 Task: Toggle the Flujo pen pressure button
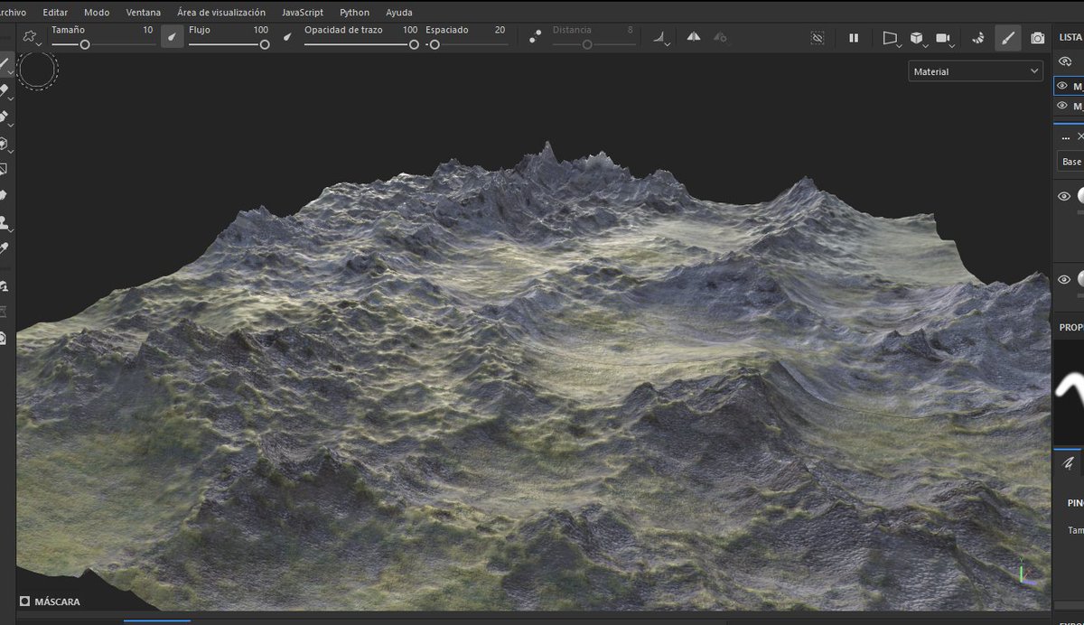(x=287, y=37)
